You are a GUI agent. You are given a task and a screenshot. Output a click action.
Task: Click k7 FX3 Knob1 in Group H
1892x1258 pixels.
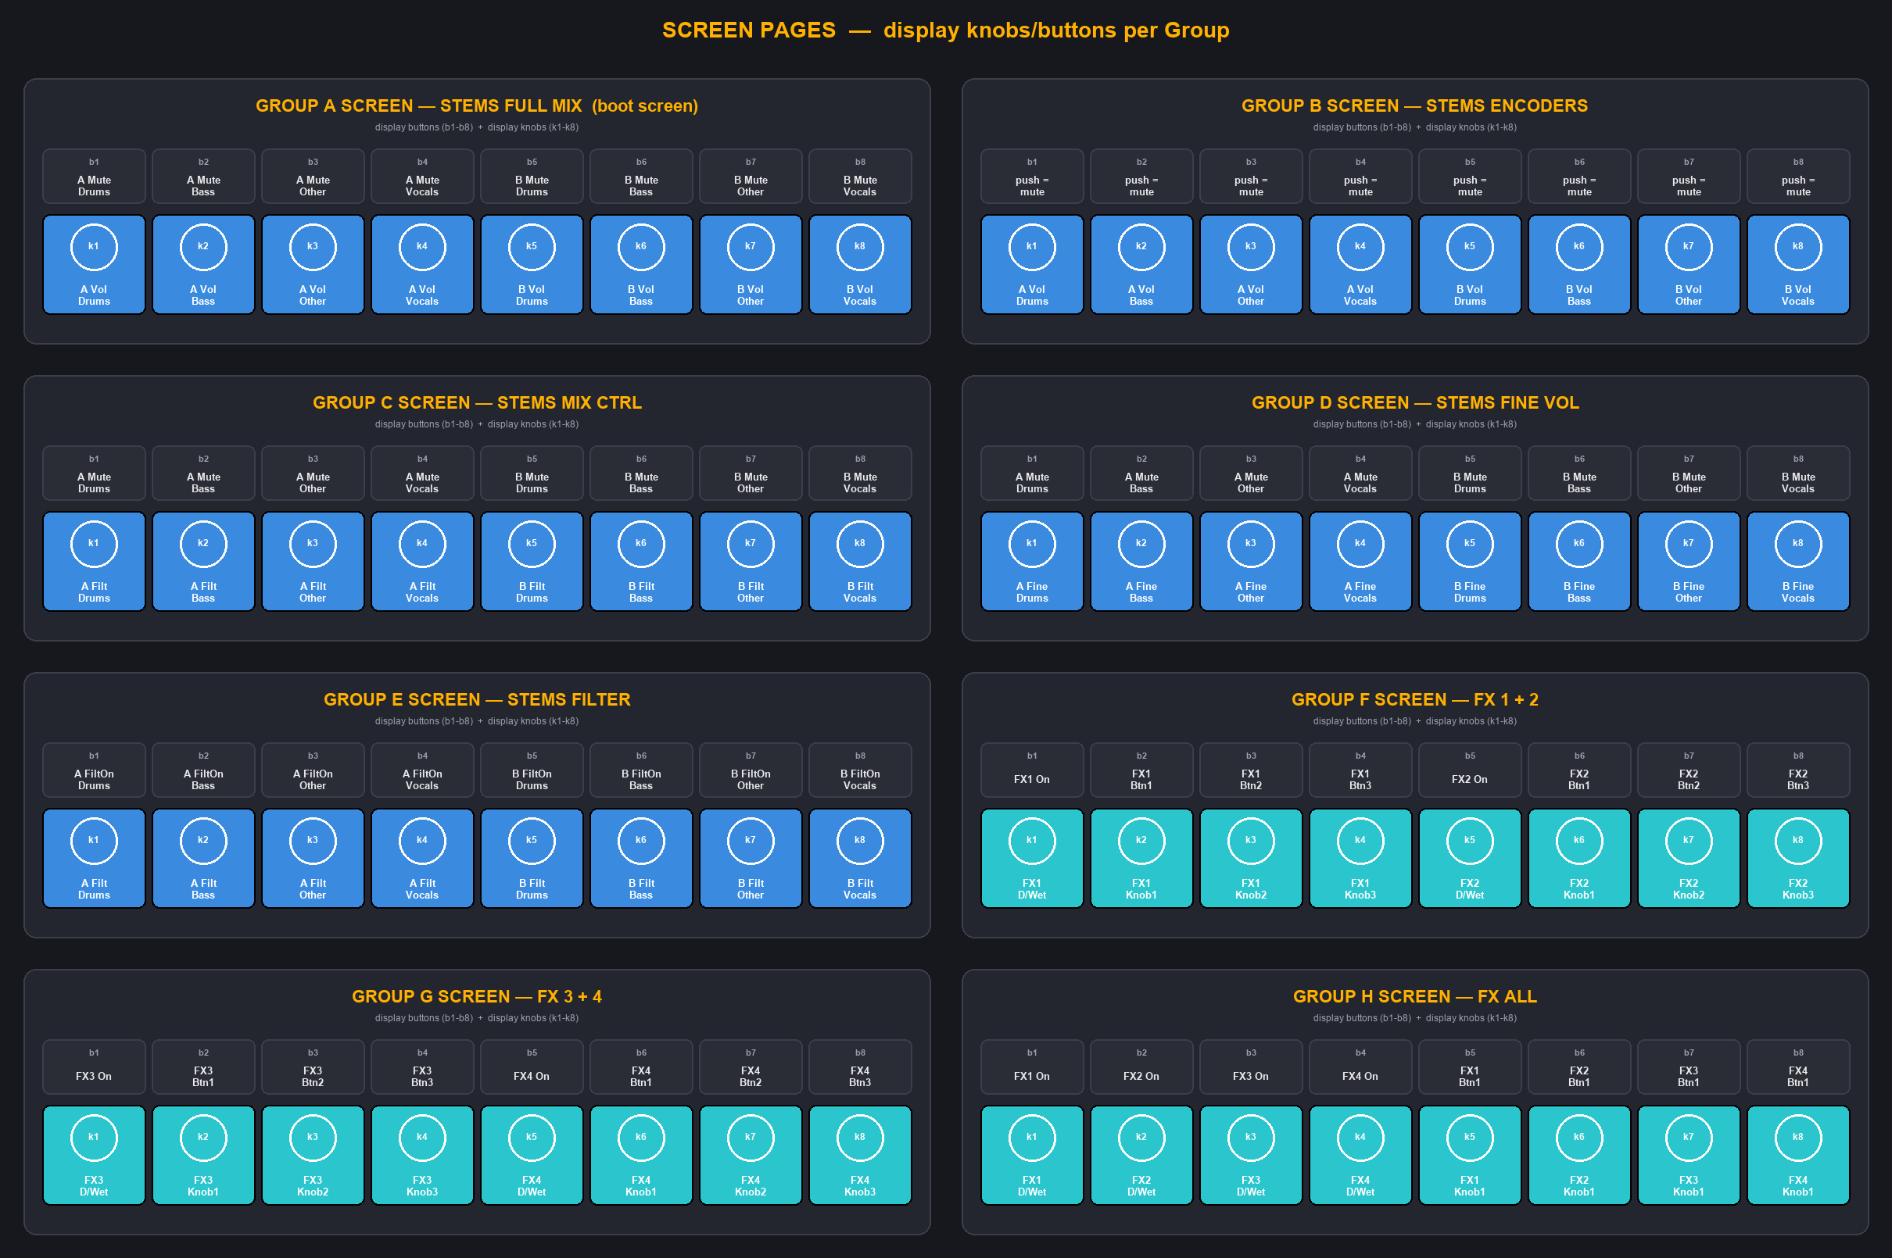click(1688, 1155)
